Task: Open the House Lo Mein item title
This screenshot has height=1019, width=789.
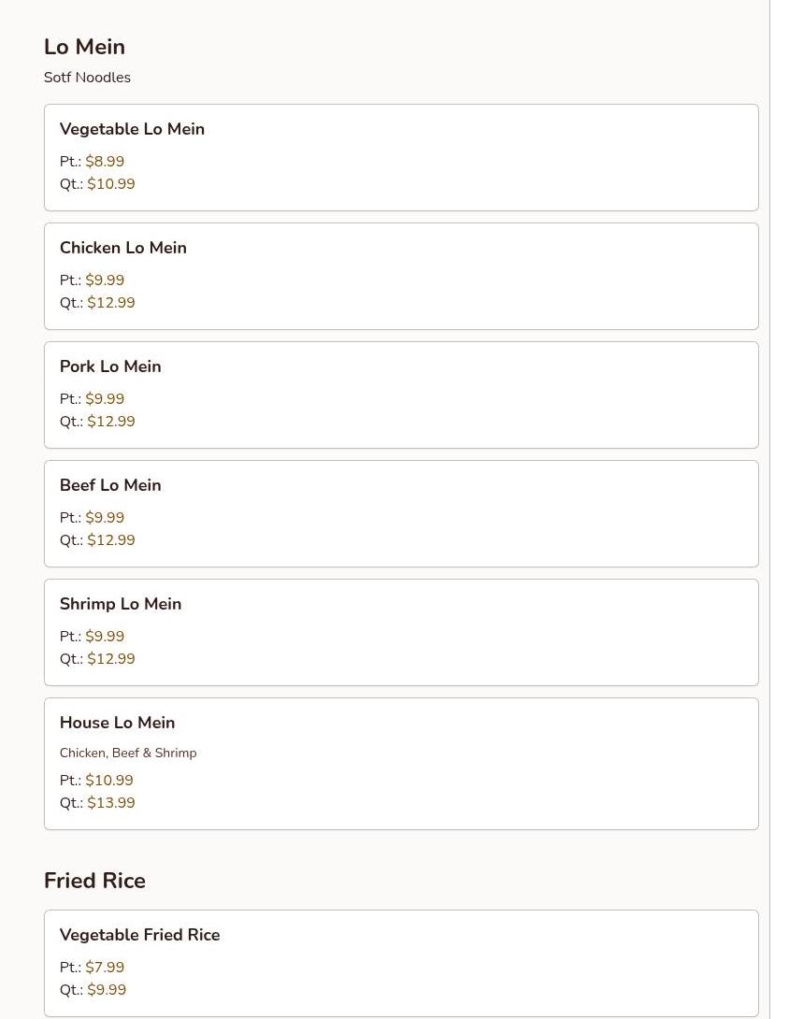Action: pos(117,723)
